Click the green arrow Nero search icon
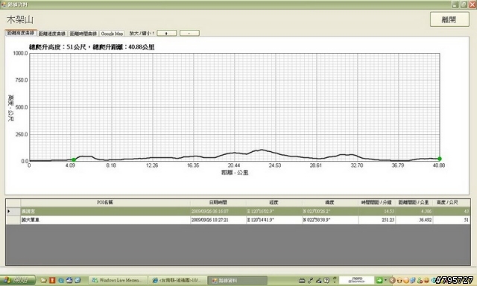Screen dimensions: 477x286 (x=379, y=280)
